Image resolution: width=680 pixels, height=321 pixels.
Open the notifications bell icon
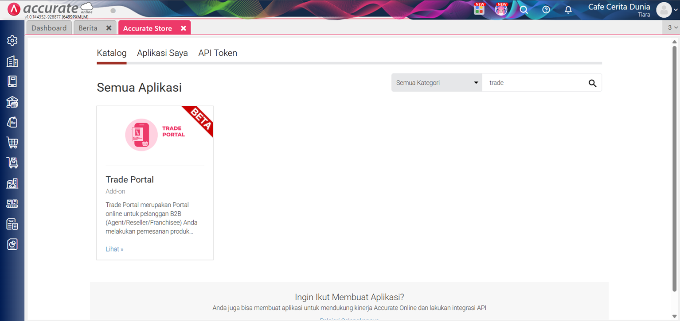(x=568, y=10)
